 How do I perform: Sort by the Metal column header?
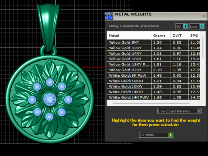pyautogui.click(x=129, y=36)
